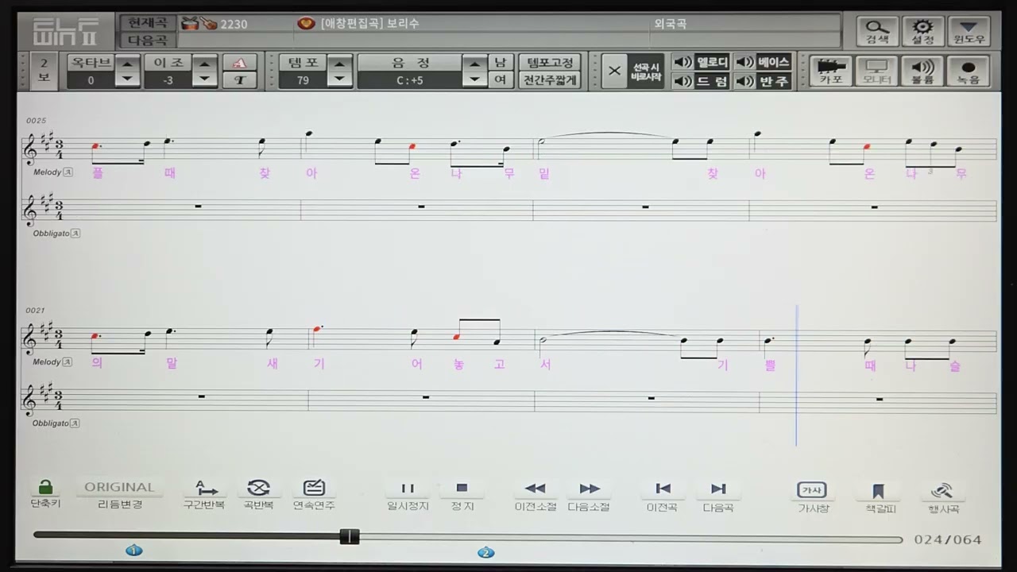Toggle 템포고정 tempo lock
Image resolution: width=1017 pixels, height=572 pixels.
[549, 62]
